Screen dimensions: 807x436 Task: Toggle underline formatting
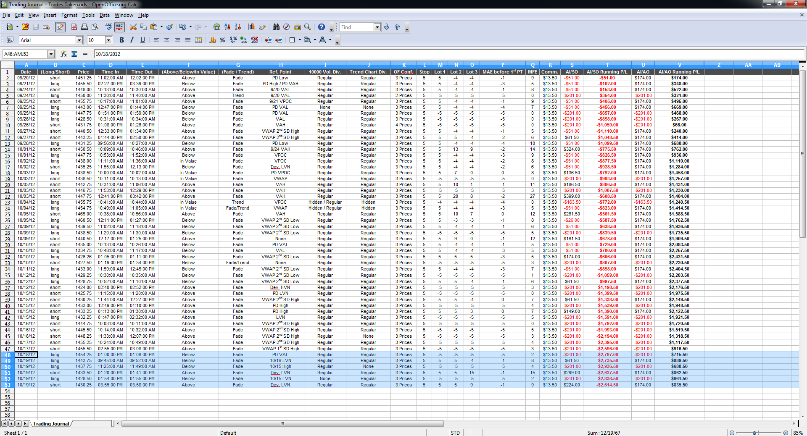point(142,40)
